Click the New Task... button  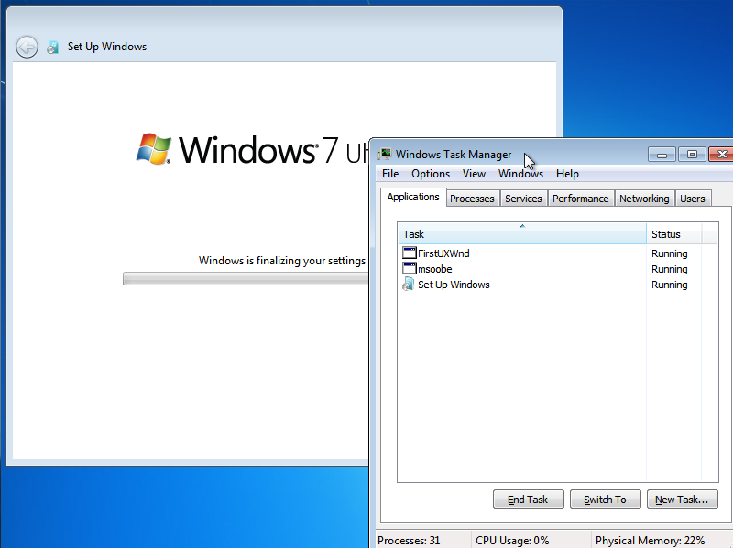(x=682, y=499)
